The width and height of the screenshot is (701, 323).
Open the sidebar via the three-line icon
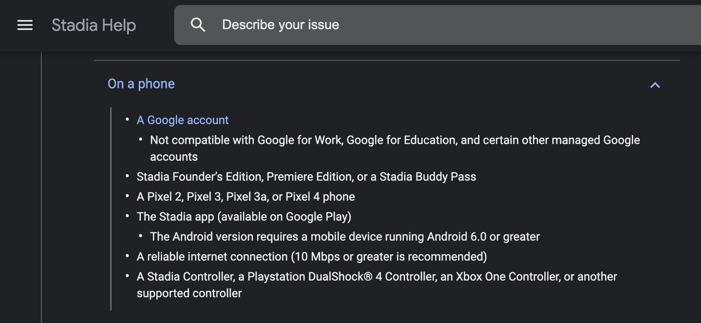25,25
